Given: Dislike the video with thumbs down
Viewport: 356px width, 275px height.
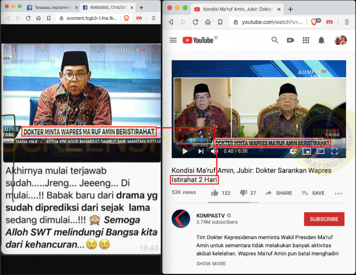Looking at the screenshot, I should click(x=243, y=193).
